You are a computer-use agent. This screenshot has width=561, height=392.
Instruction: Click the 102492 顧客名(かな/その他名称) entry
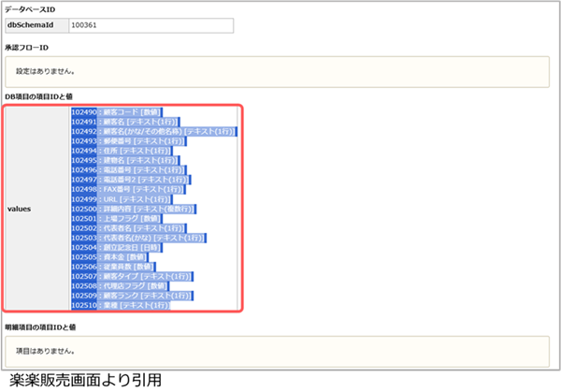coord(154,133)
